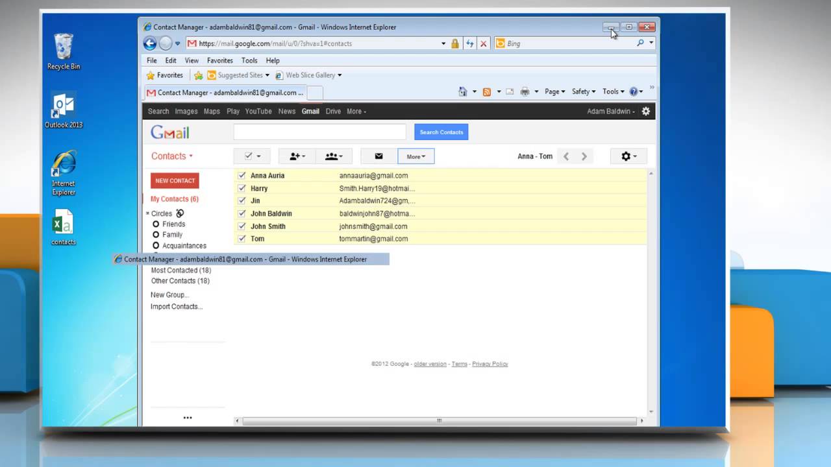Select Outlook 2013 desktop shortcut
This screenshot has width=831, height=467.
click(64, 110)
